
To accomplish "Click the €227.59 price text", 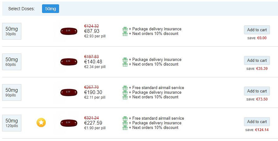I will point(93,123).
